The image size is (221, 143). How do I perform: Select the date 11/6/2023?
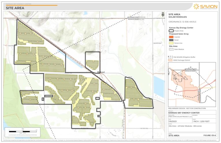coord(172,121)
